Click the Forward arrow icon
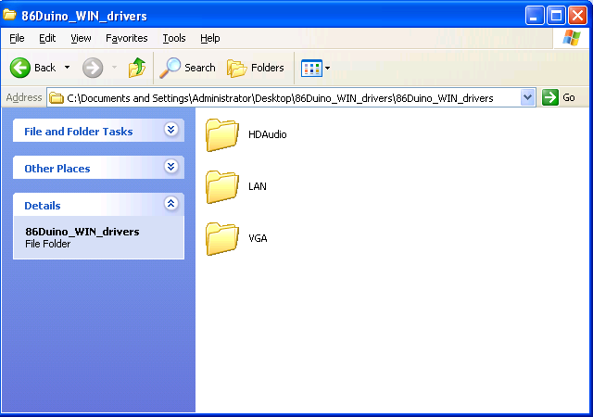The width and height of the screenshot is (593, 417). point(93,68)
